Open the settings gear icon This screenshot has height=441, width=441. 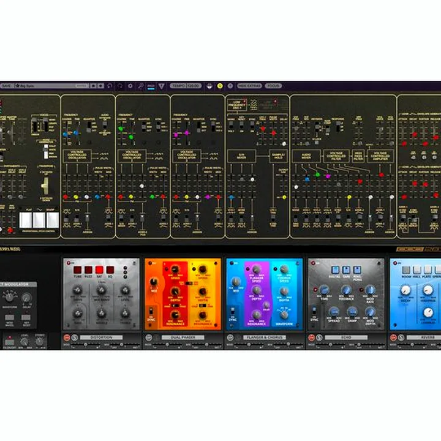pyautogui.click(x=130, y=86)
